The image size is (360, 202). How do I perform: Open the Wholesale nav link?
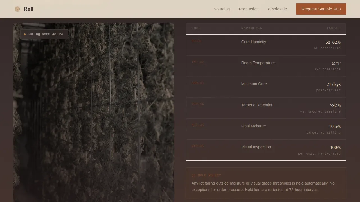pos(277,9)
